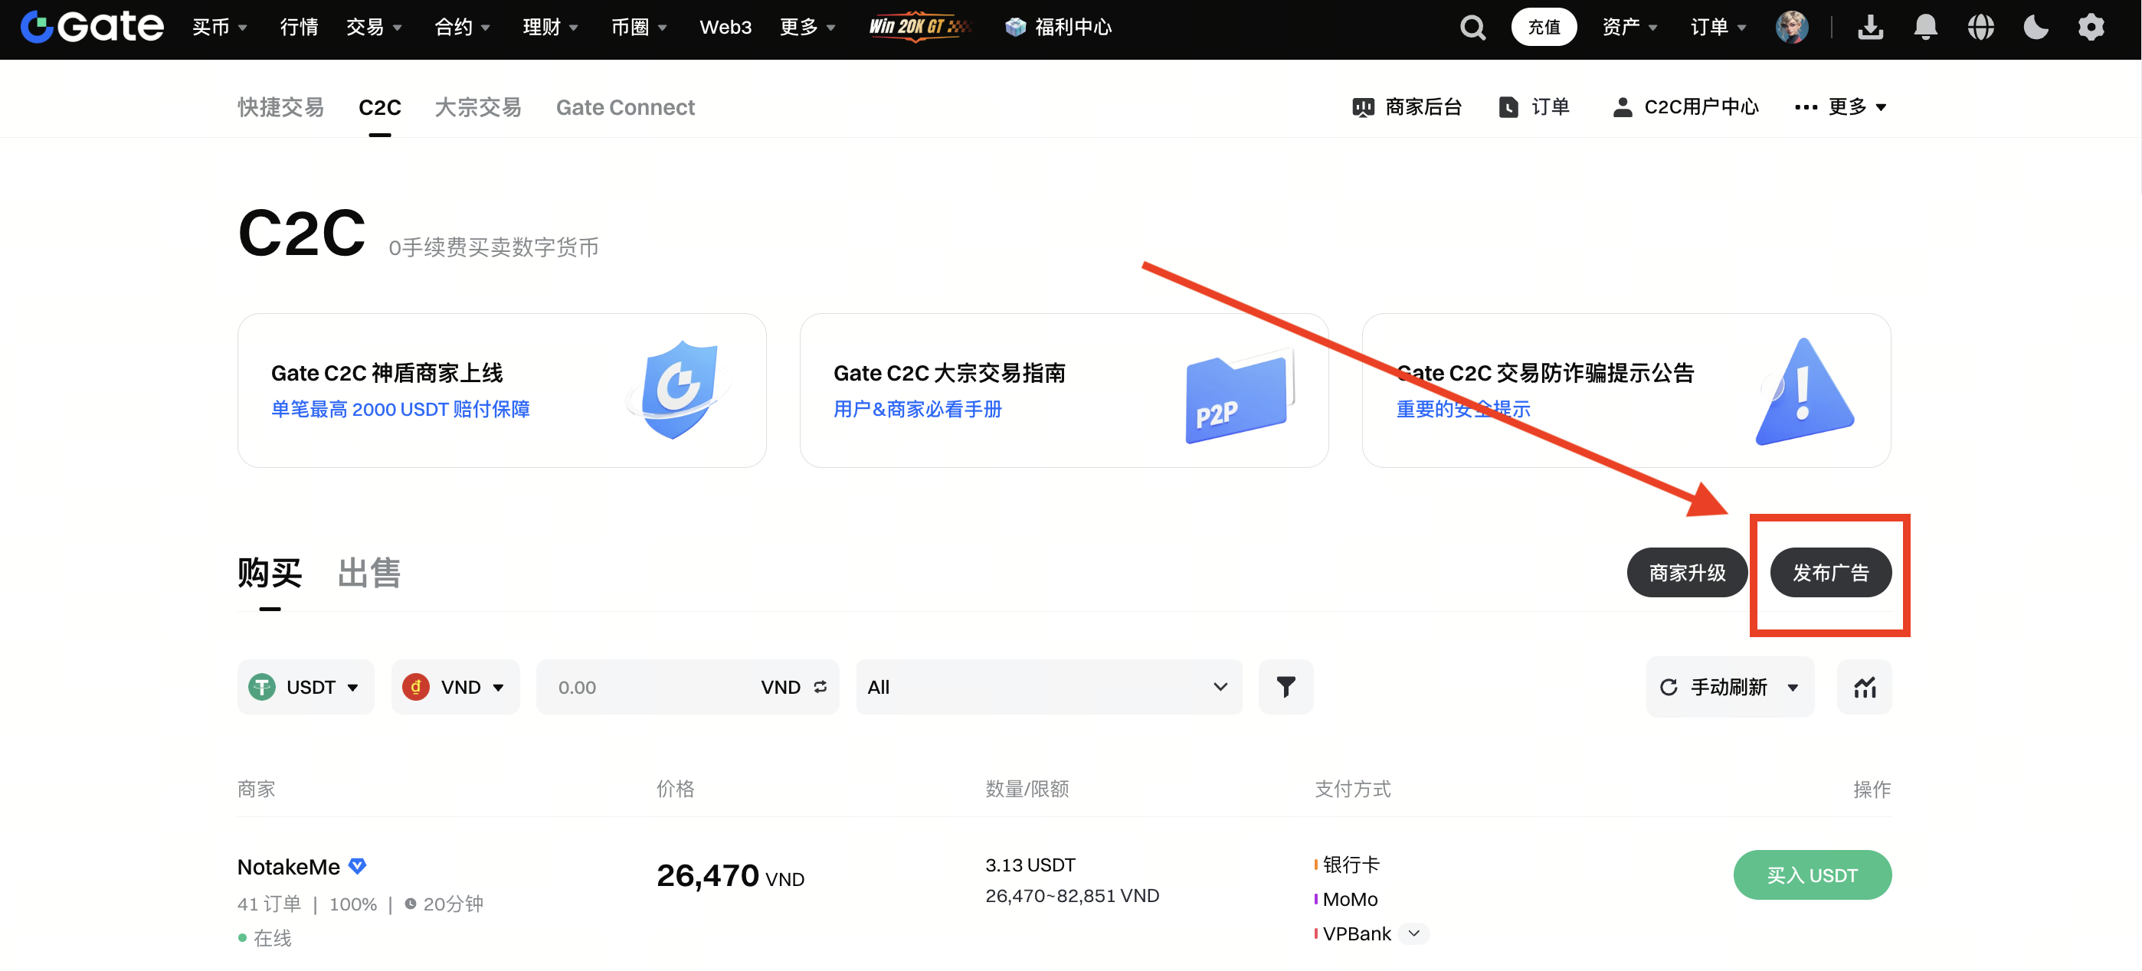Open the market chart icon button
This screenshot has height=971, width=2142.
(x=1864, y=687)
